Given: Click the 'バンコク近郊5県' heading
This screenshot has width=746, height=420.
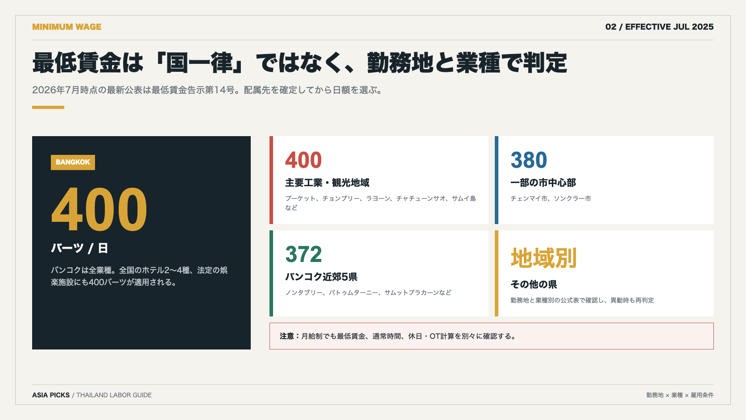Looking at the screenshot, I should click(321, 277).
